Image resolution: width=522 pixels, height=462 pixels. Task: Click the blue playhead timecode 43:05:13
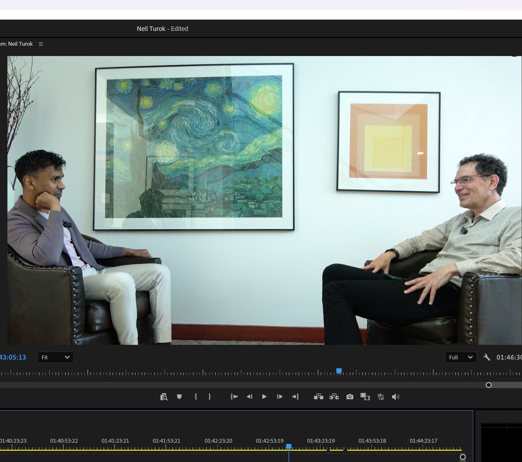13,357
